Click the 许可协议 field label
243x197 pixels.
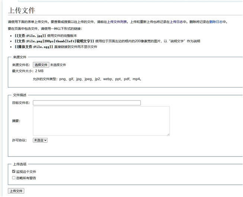tap(19, 140)
